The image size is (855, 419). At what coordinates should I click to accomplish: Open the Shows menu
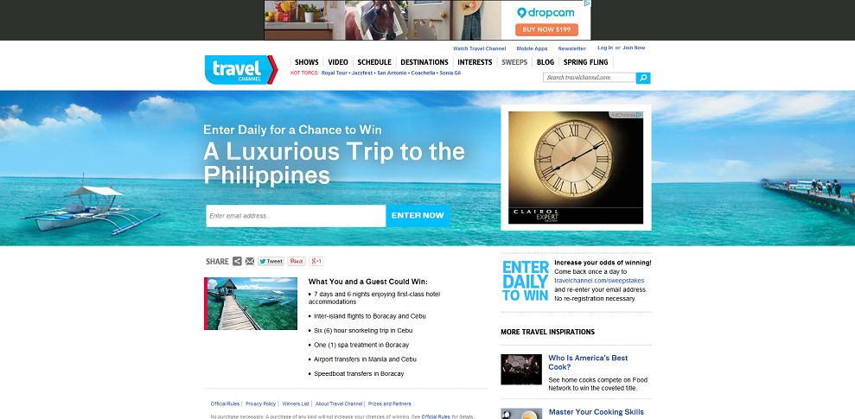306,62
